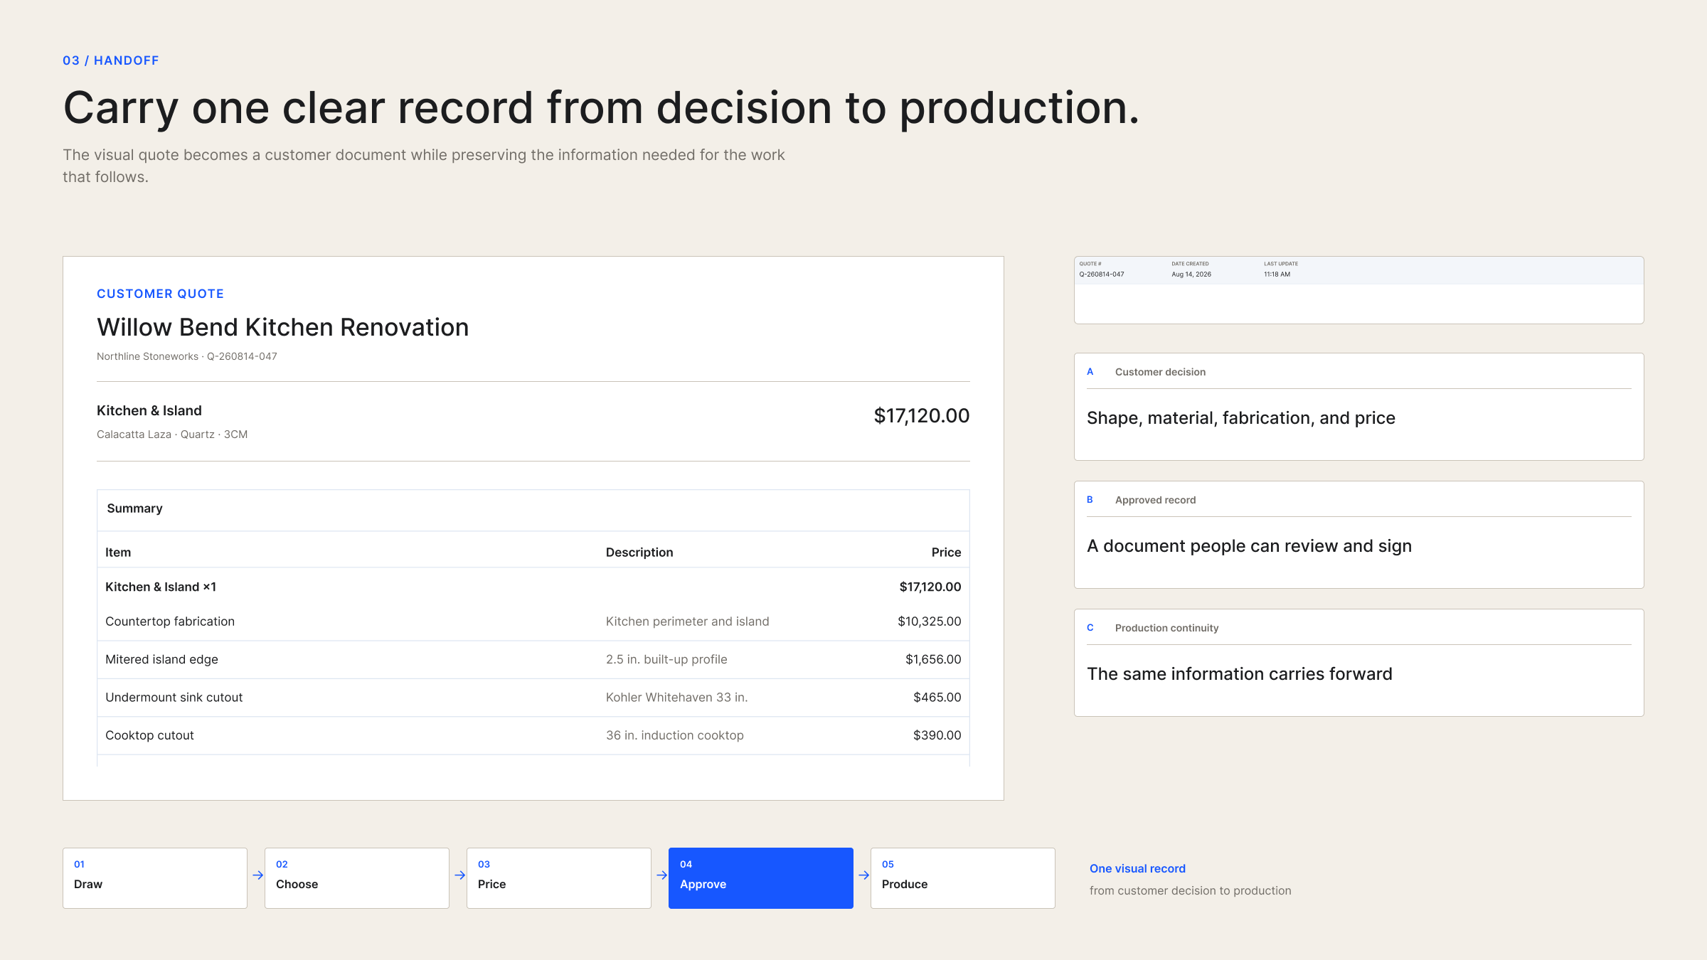Open the Production continuity card
Image resolution: width=1707 pixels, height=960 pixels.
click(1358, 663)
